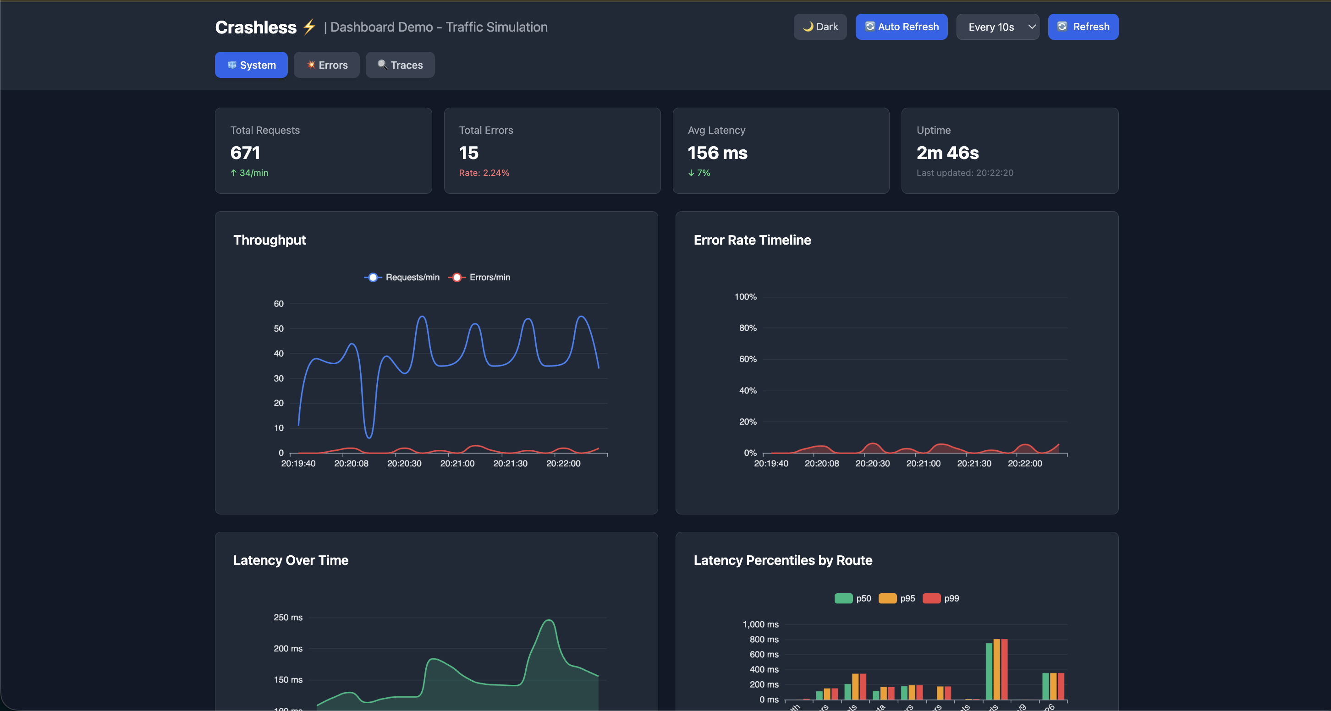The height and width of the screenshot is (711, 1331).
Task: Click the Errors tab explosion icon
Action: [311, 65]
